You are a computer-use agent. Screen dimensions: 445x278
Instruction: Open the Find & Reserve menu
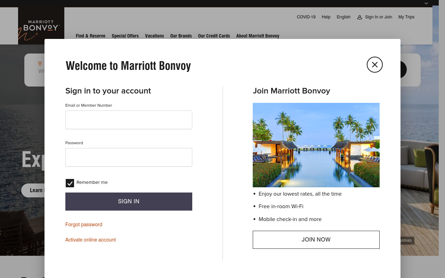click(90, 36)
